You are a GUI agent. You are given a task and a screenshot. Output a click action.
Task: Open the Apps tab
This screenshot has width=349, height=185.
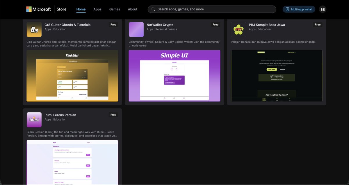point(97,9)
